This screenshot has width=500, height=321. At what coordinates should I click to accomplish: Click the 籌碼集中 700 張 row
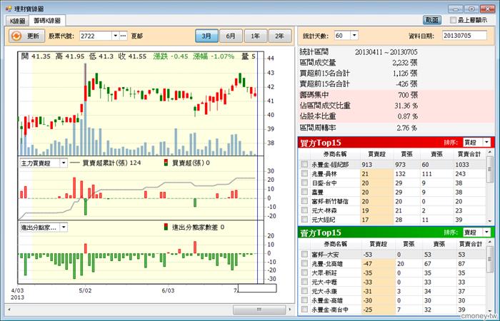click(396, 95)
